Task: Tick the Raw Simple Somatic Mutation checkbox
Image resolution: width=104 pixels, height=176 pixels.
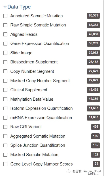Action: pyautogui.click(x=5, y=25)
